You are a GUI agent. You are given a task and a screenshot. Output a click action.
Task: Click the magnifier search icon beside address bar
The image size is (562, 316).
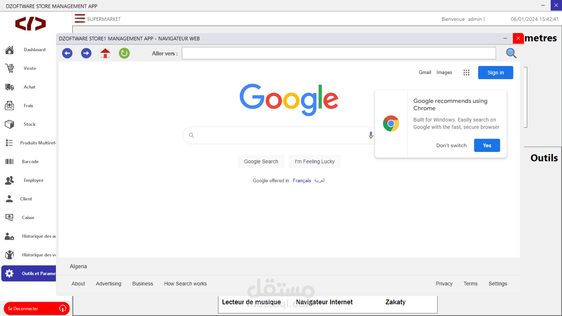tap(511, 53)
